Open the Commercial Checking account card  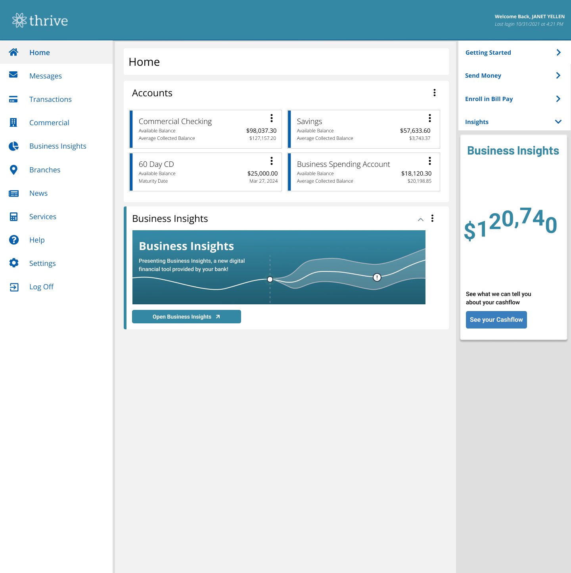tap(205, 129)
